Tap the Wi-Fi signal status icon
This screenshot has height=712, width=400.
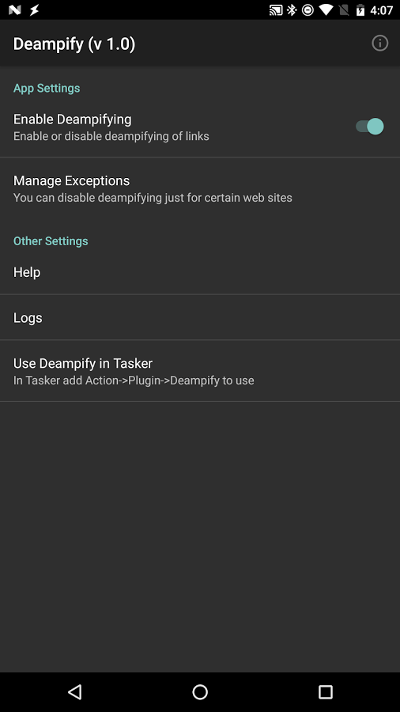pyautogui.click(x=326, y=10)
